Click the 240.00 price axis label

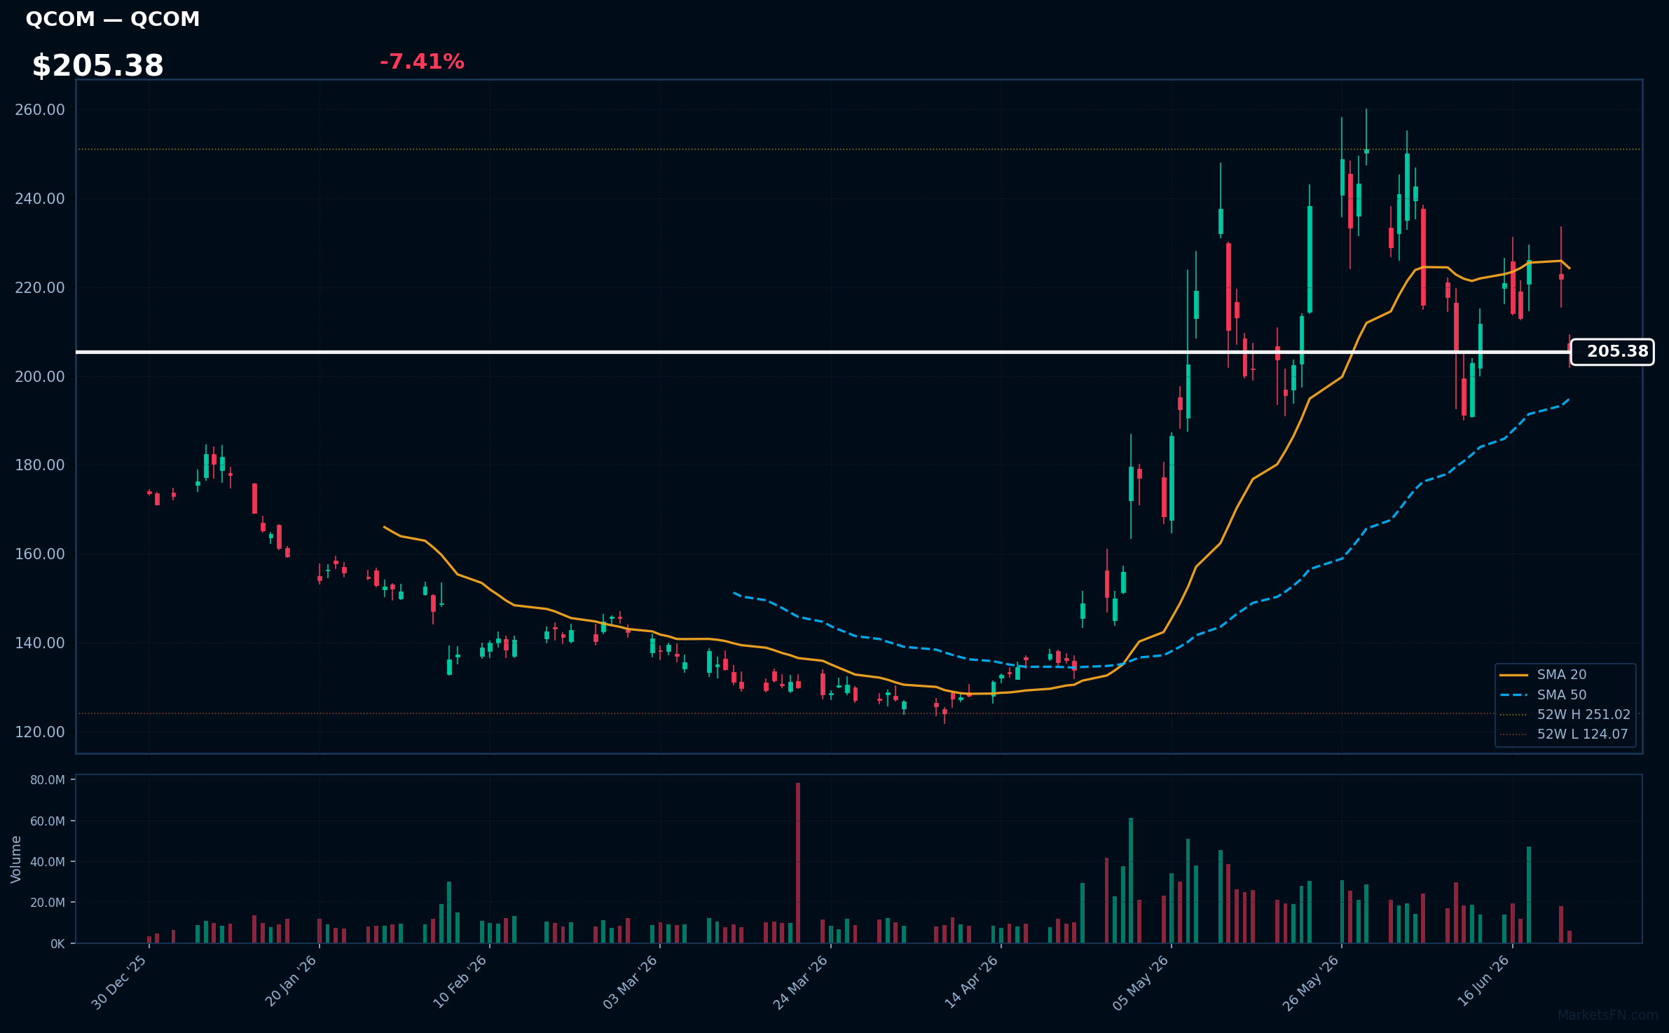[40, 199]
